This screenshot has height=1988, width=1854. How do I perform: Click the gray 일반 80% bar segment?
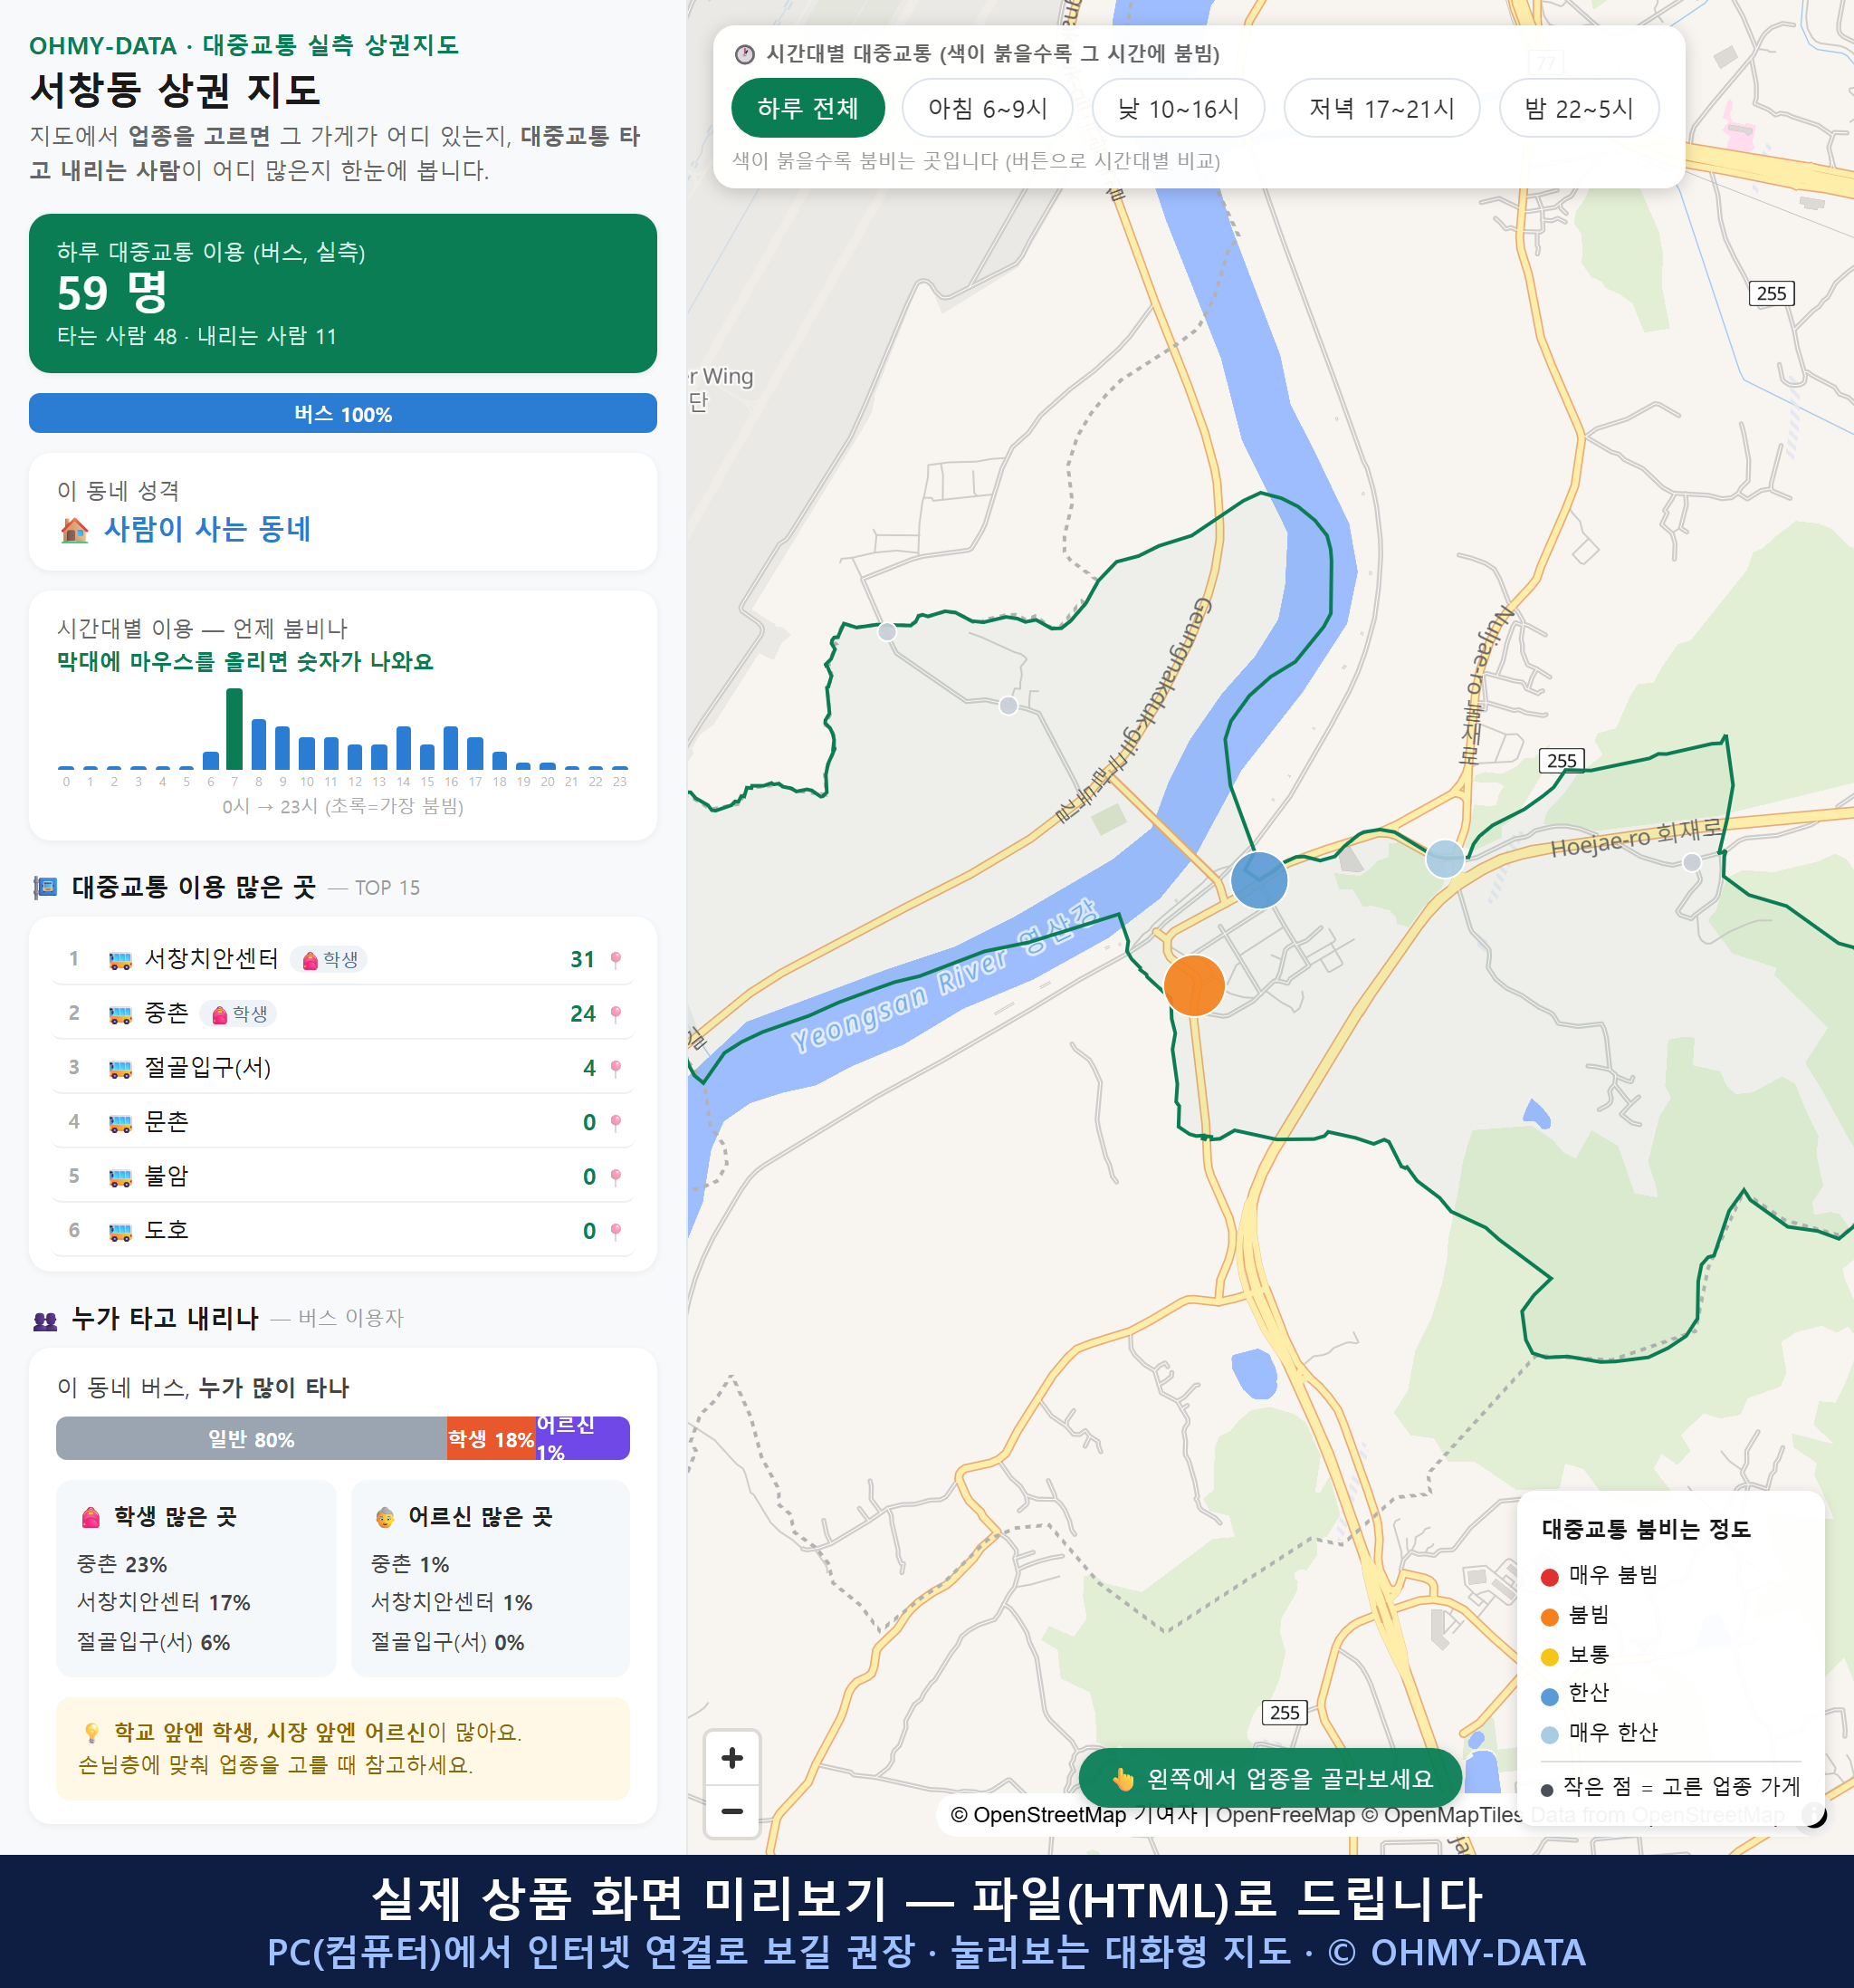[x=251, y=1439]
